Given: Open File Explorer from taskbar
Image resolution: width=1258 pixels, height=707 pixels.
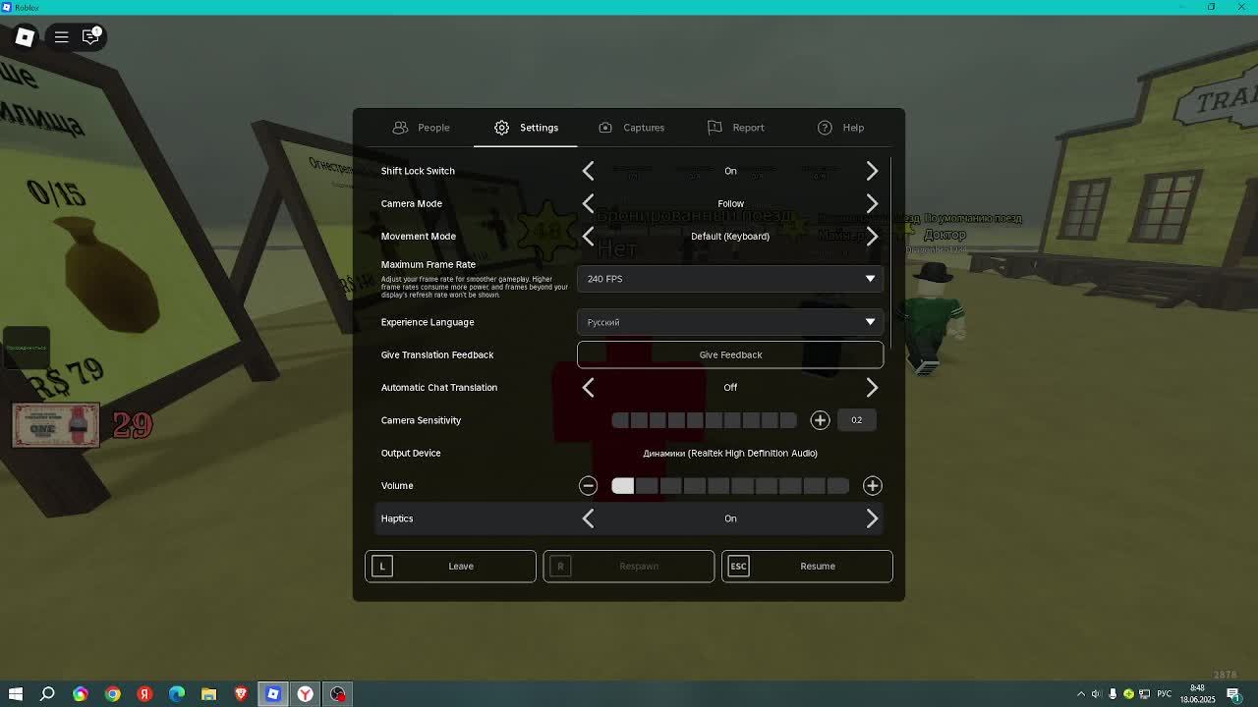Looking at the screenshot, I should click(208, 694).
